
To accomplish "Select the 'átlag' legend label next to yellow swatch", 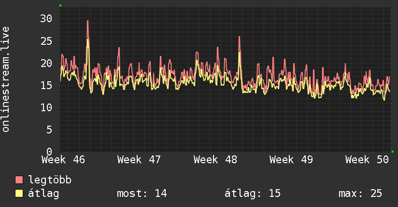I will tap(43, 194).
